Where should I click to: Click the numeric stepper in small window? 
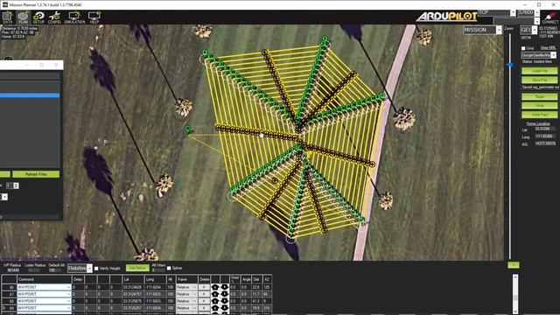click(x=12, y=185)
